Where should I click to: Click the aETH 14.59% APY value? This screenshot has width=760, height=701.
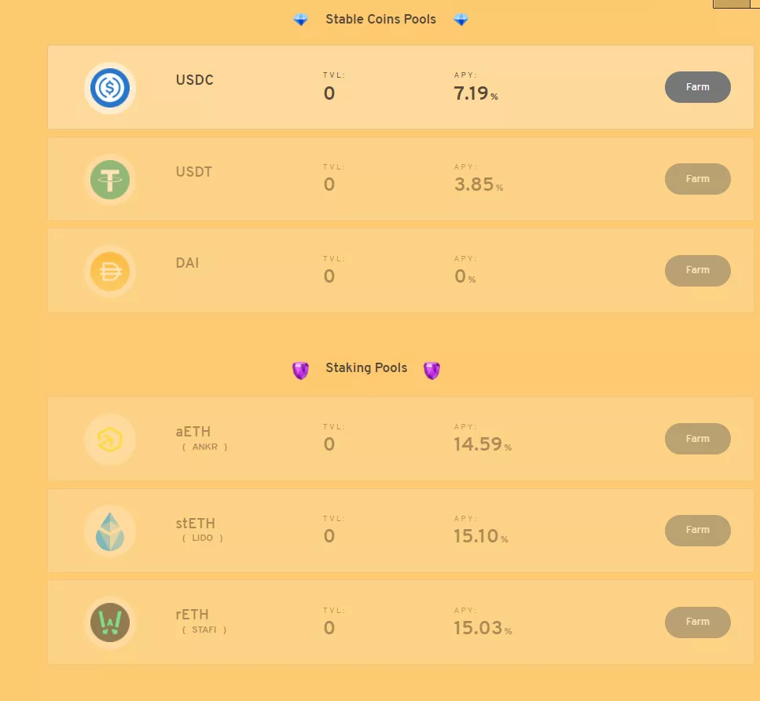[481, 445]
